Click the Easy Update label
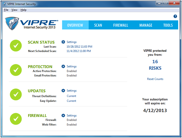The height and width of the screenshot is (138, 182). point(48,101)
